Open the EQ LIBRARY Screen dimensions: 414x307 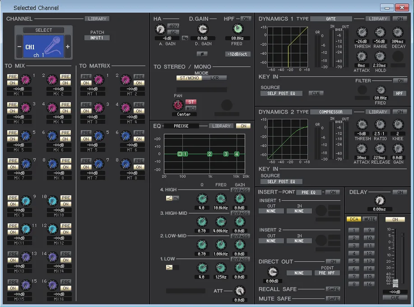(221, 126)
